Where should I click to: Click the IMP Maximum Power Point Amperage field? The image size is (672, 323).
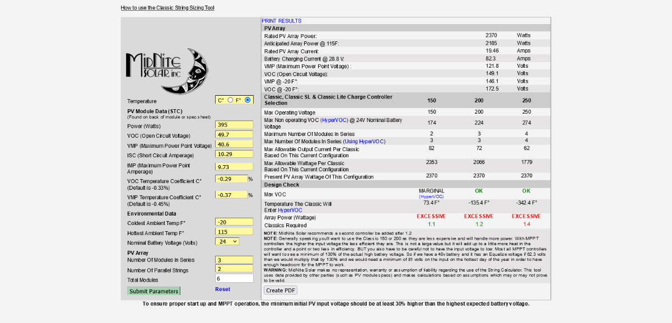pyautogui.click(x=235, y=167)
